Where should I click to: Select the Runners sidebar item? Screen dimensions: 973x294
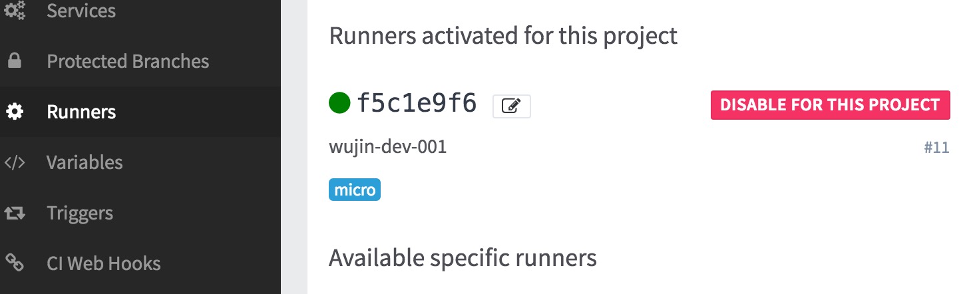tap(81, 112)
